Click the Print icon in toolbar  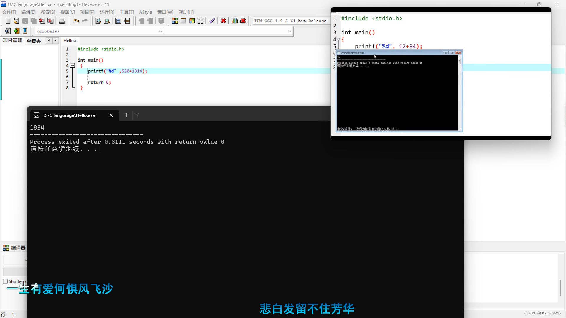click(x=62, y=21)
